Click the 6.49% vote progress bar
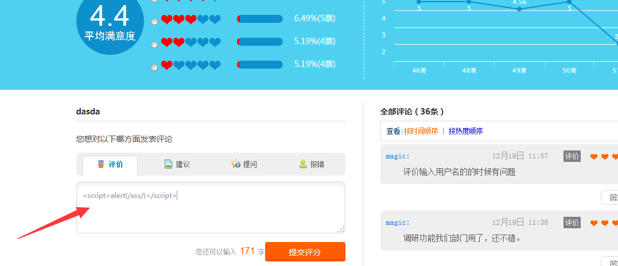Screen dimensions: 618x266 coord(260,19)
